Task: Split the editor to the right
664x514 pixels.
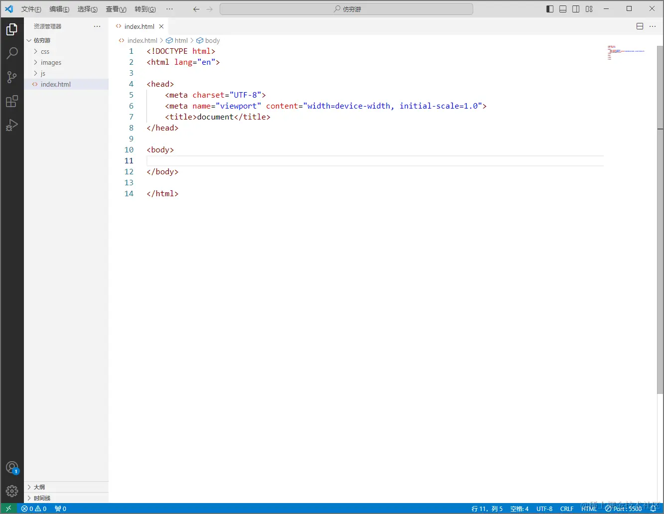Action: point(640,26)
